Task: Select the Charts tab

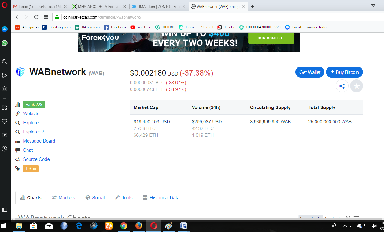Action: click(x=31, y=198)
